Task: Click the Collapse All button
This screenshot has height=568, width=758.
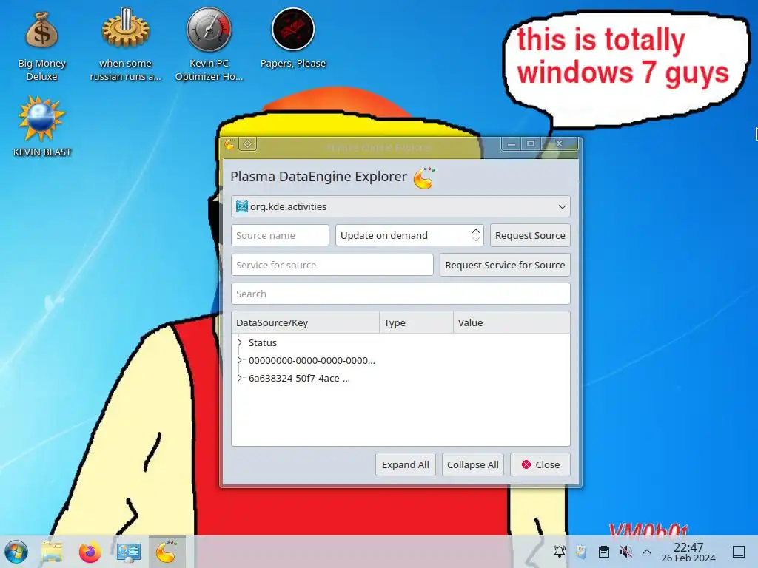Action: click(473, 464)
